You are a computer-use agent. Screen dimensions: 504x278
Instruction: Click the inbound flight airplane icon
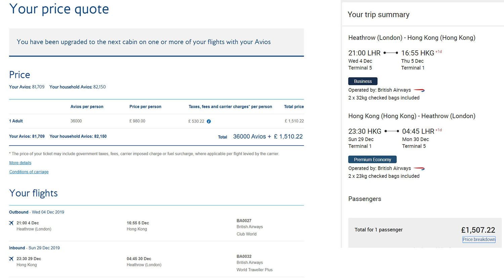tap(11, 259)
